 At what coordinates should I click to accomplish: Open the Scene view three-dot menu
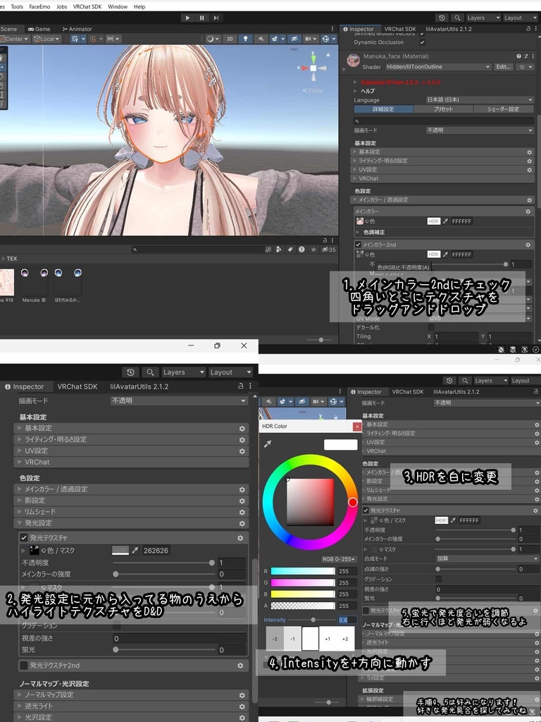click(x=332, y=28)
